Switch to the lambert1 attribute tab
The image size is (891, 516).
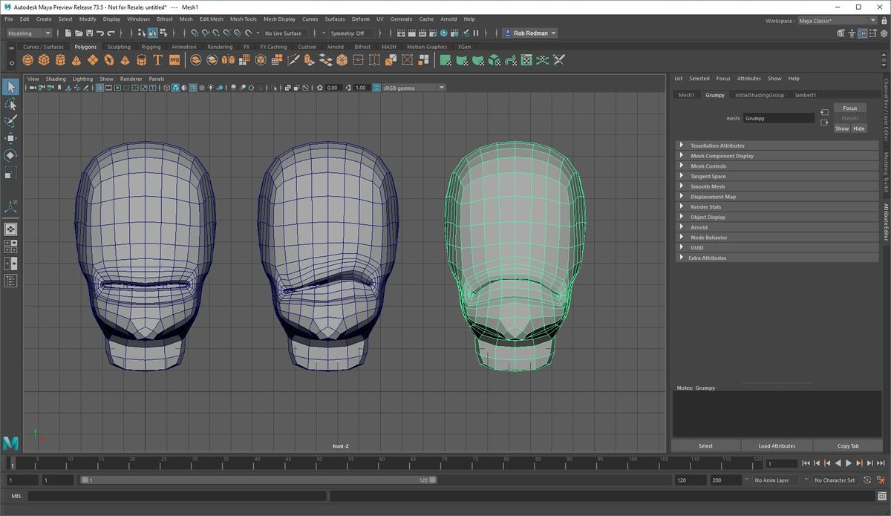pyautogui.click(x=806, y=95)
